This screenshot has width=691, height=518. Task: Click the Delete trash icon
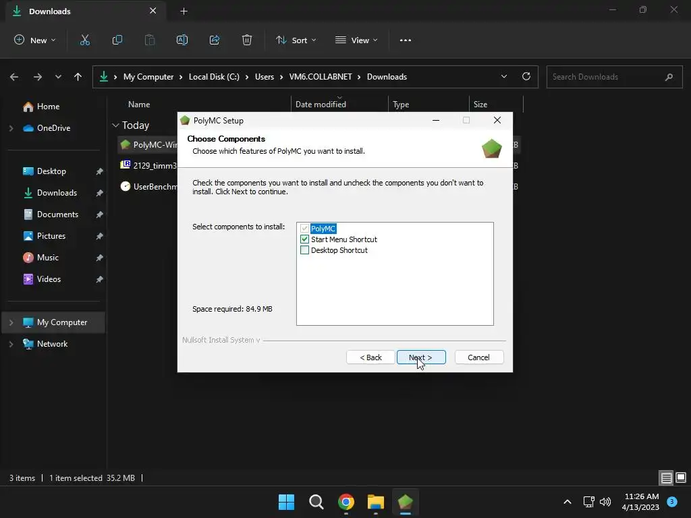(x=247, y=40)
